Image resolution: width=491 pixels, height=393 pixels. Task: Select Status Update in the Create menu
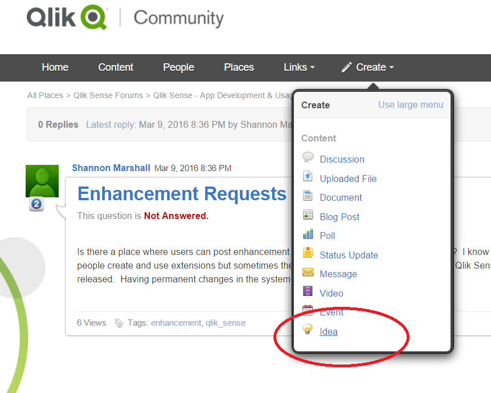349,256
